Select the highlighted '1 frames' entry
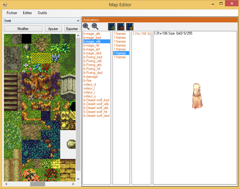This screenshot has height=189, width=240. [x=121, y=53]
